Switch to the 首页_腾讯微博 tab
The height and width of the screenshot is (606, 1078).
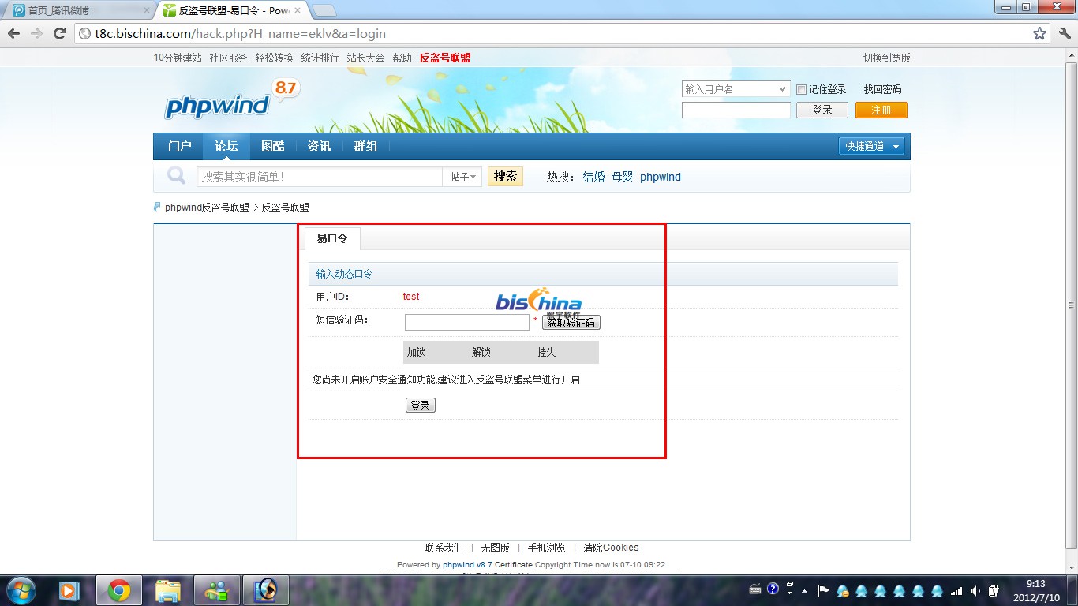(x=77, y=11)
